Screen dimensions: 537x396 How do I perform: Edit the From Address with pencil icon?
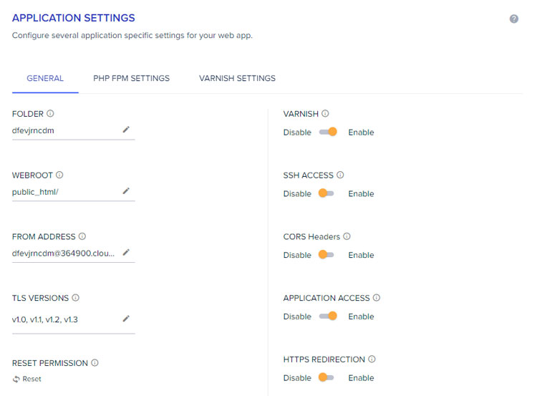[x=126, y=253]
